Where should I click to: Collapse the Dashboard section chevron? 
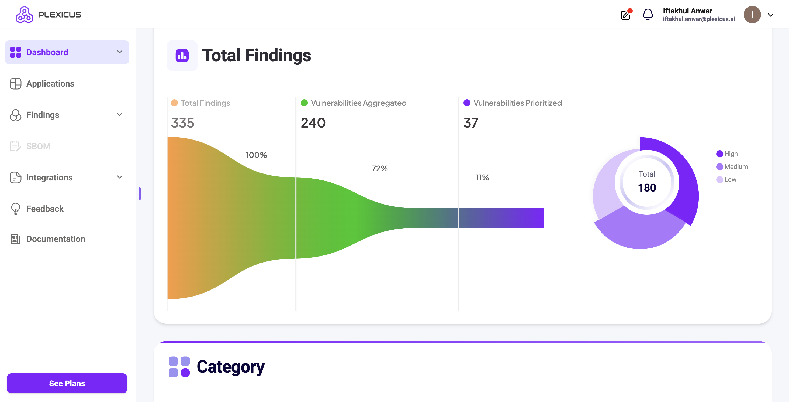coord(120,52)
